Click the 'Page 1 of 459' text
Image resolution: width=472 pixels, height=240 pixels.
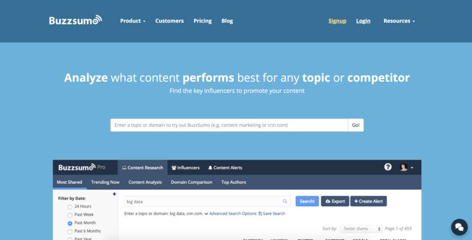398,229
